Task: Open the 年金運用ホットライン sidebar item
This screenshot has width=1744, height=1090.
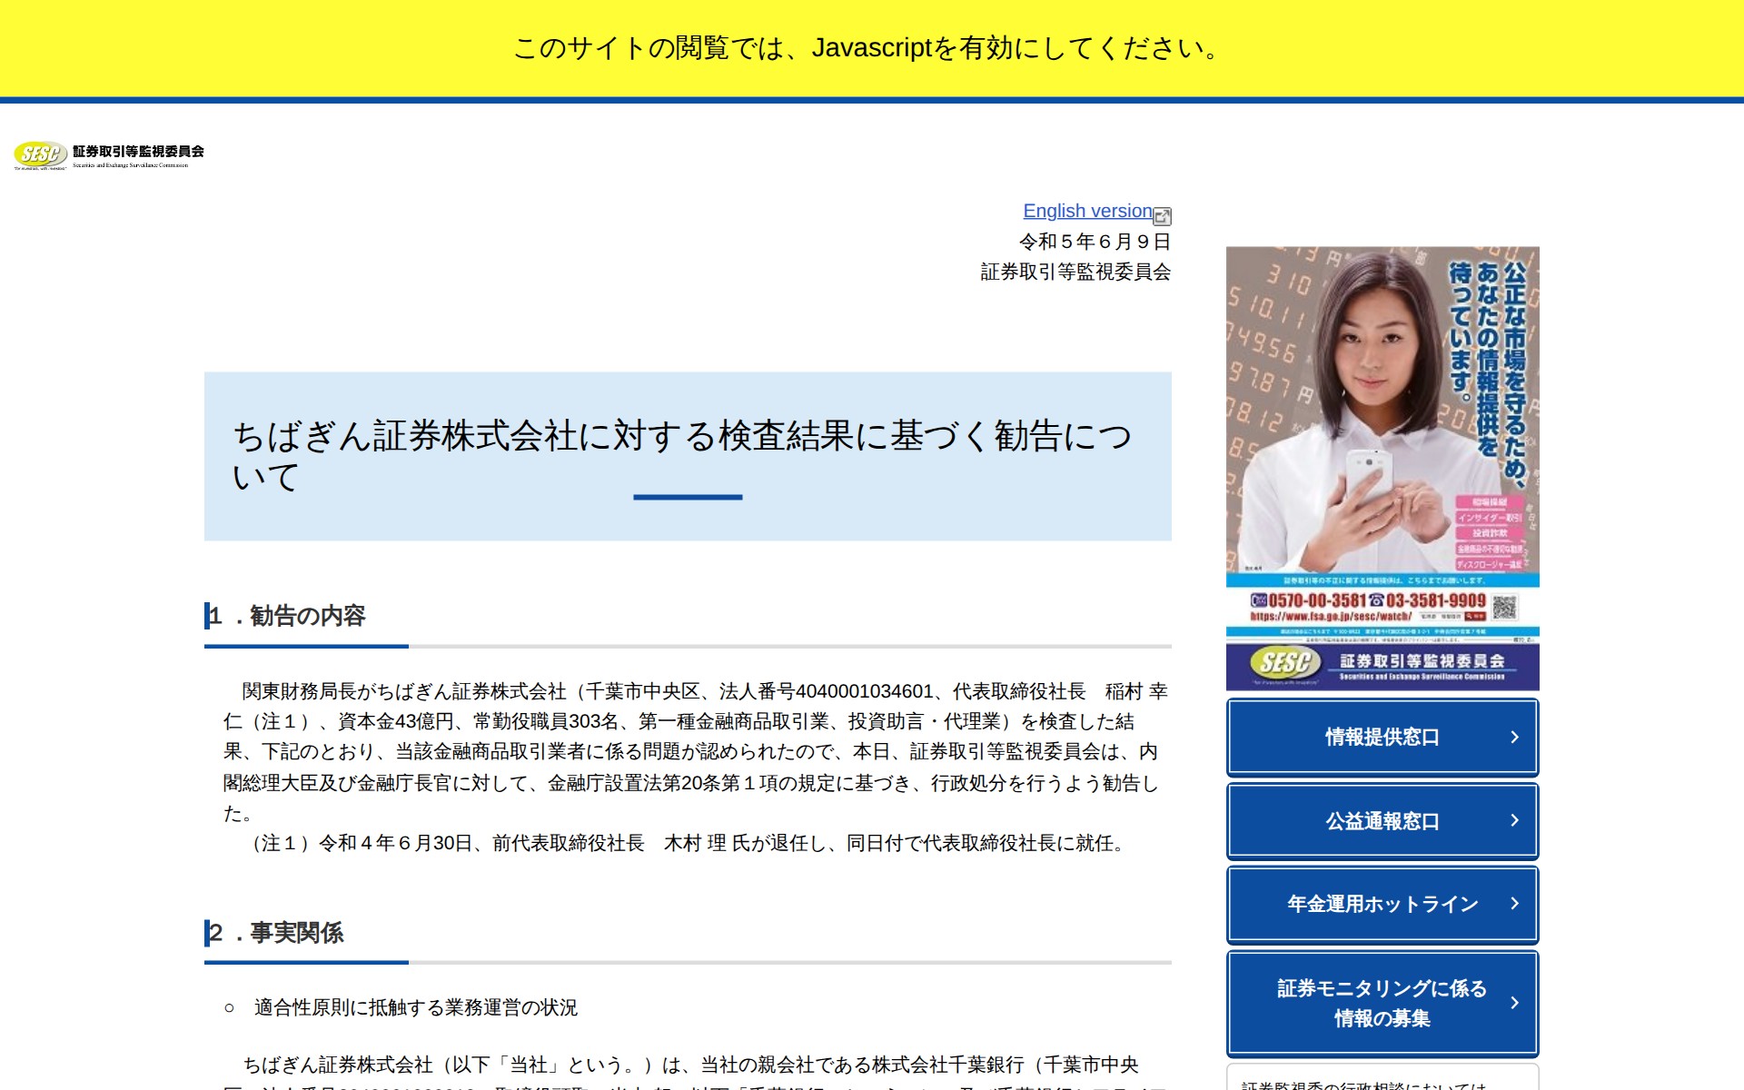Action: click(1382, 905)
